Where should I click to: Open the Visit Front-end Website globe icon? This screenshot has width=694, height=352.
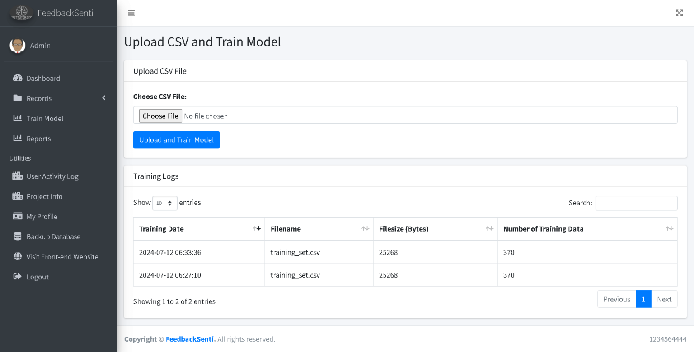tap(17, 256)
